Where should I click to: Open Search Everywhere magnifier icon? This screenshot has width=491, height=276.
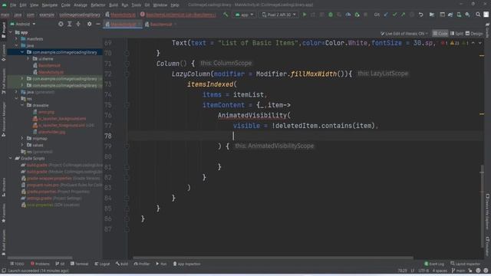478,15
